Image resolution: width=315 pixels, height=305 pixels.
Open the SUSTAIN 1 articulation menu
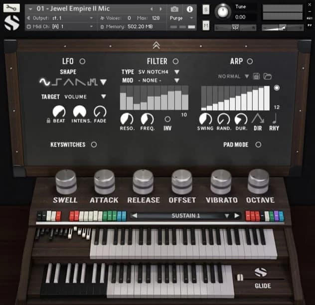pos(227,215)
